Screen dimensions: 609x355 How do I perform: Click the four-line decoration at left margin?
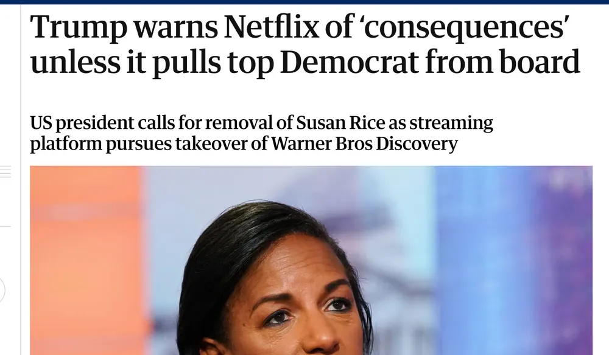5,171
